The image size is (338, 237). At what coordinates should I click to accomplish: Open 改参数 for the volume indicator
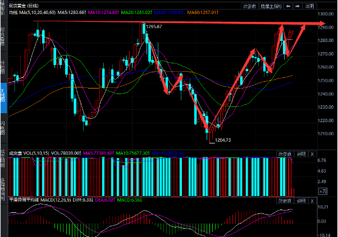pos(285,154)
